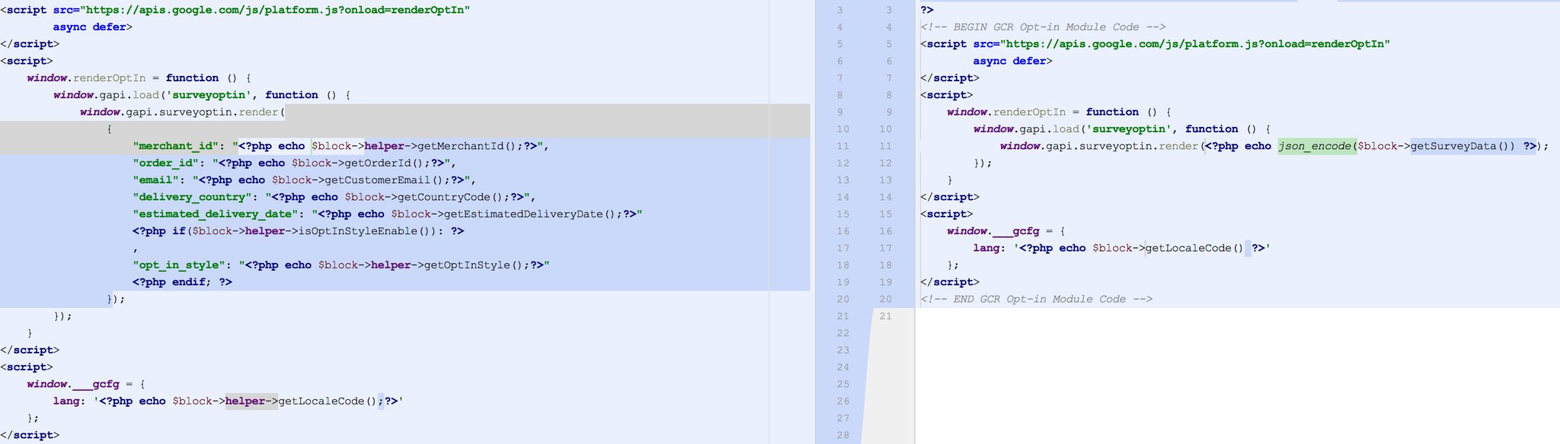Click left pane "async defer>" line
Viewport: 1560px width, 444px height.
[92, 27]
